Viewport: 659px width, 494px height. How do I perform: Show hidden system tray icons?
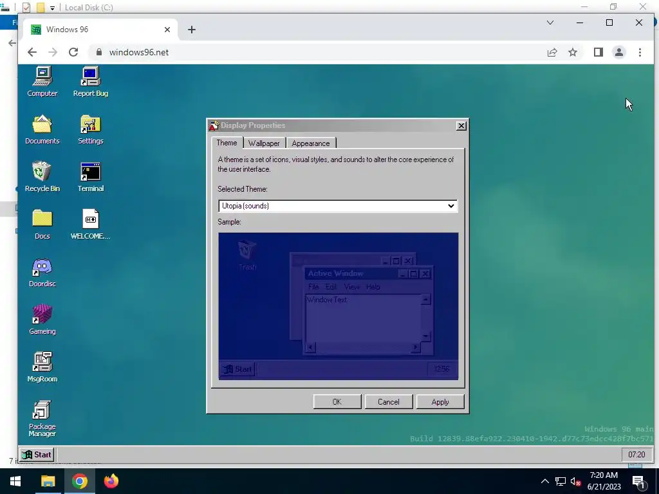click(x=544, y=481)
